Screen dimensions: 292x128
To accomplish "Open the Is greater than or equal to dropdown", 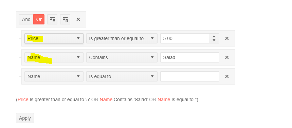I will [122, 38].
